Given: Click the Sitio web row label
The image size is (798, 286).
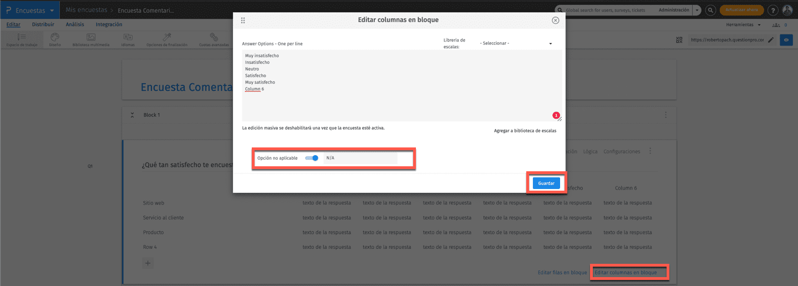Looking at the screenshot, I should (x=154, y=203).
